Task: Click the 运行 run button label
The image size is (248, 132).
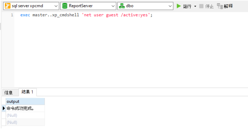Action: point(187,6)
